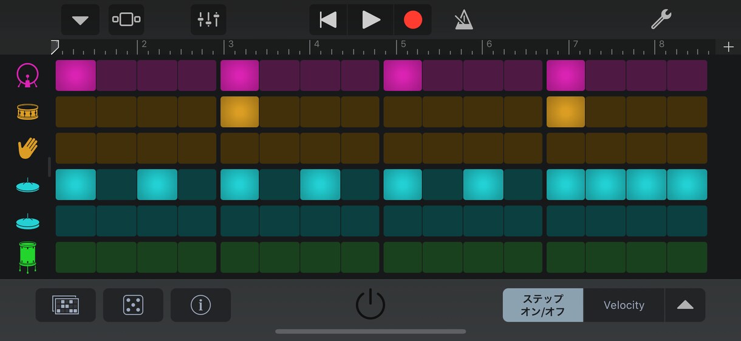Toggle the metronome icon
Image resolution: width=741 pixels, height=341 pixels.
click(463, 20)
